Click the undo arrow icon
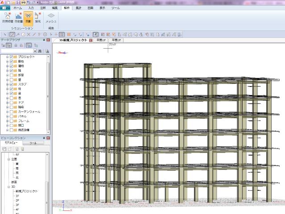The width and height of the screenshot is (285, 214). 29,2
